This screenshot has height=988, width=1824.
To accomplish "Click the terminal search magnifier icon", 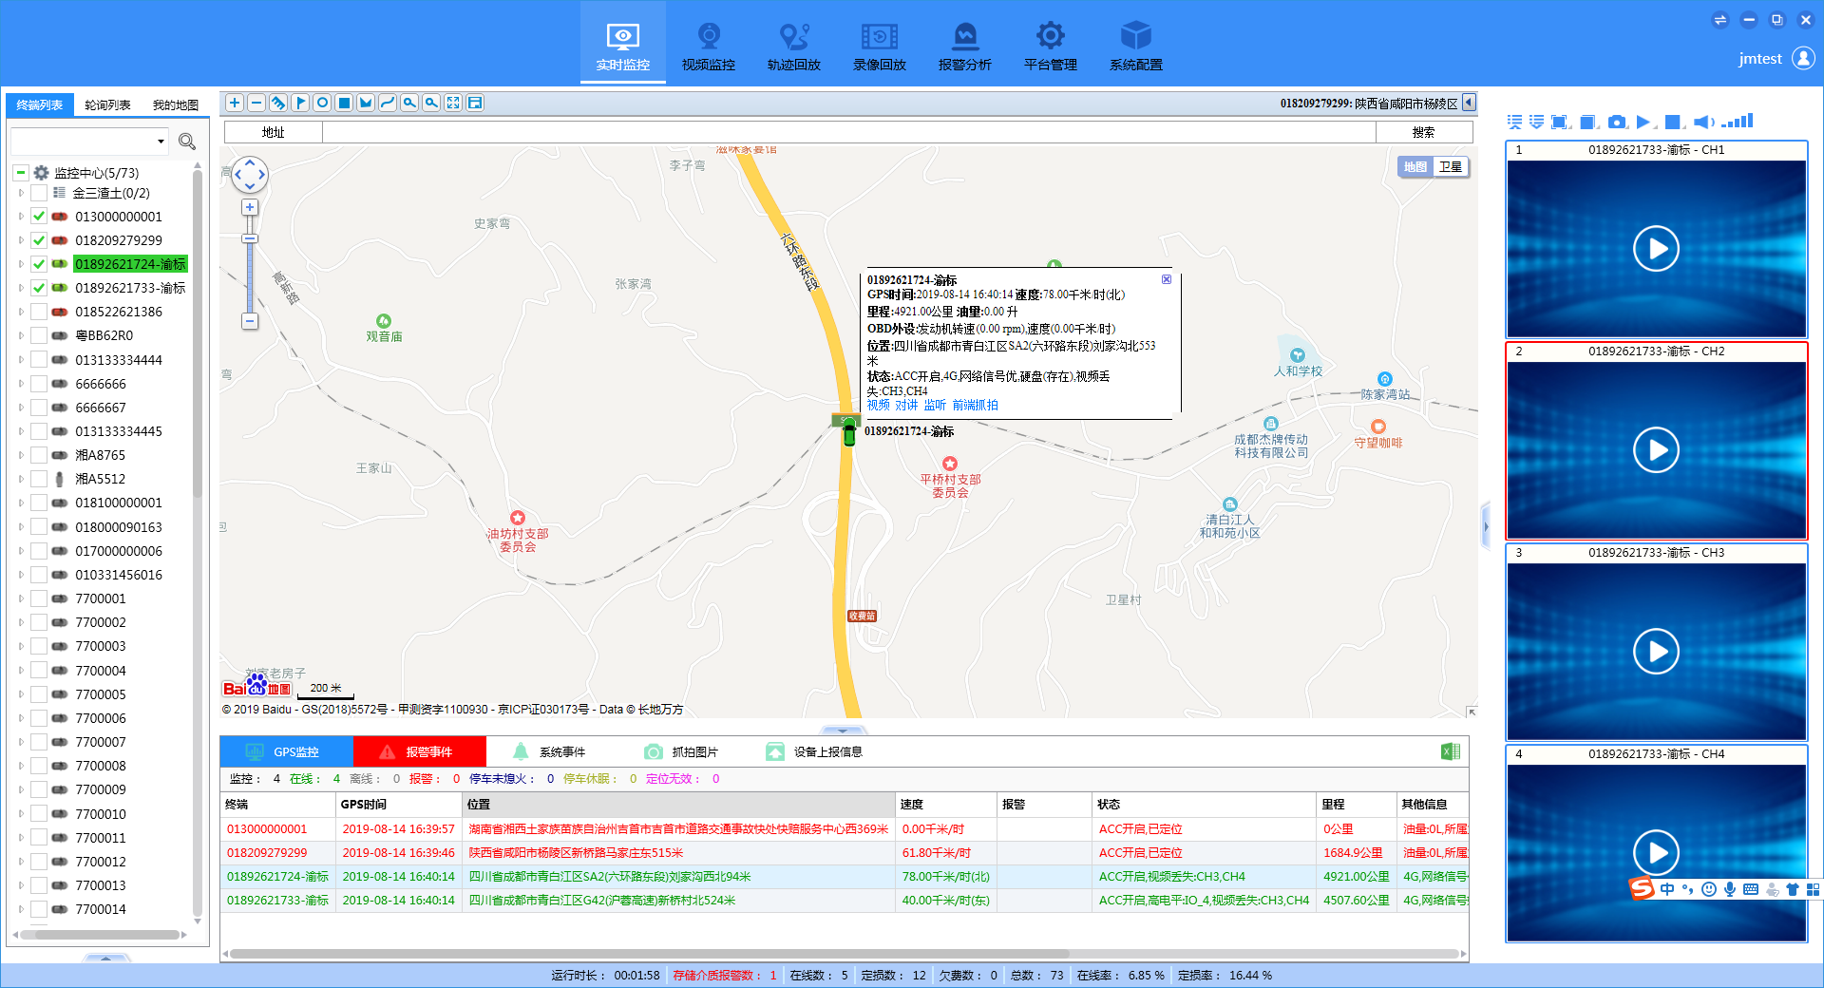I will tap(187, 142).
